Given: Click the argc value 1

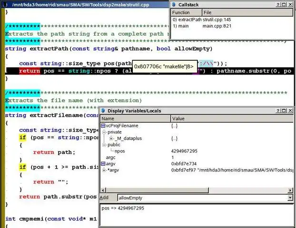Looking at the screenshot, I should click(x=173, y=158).
